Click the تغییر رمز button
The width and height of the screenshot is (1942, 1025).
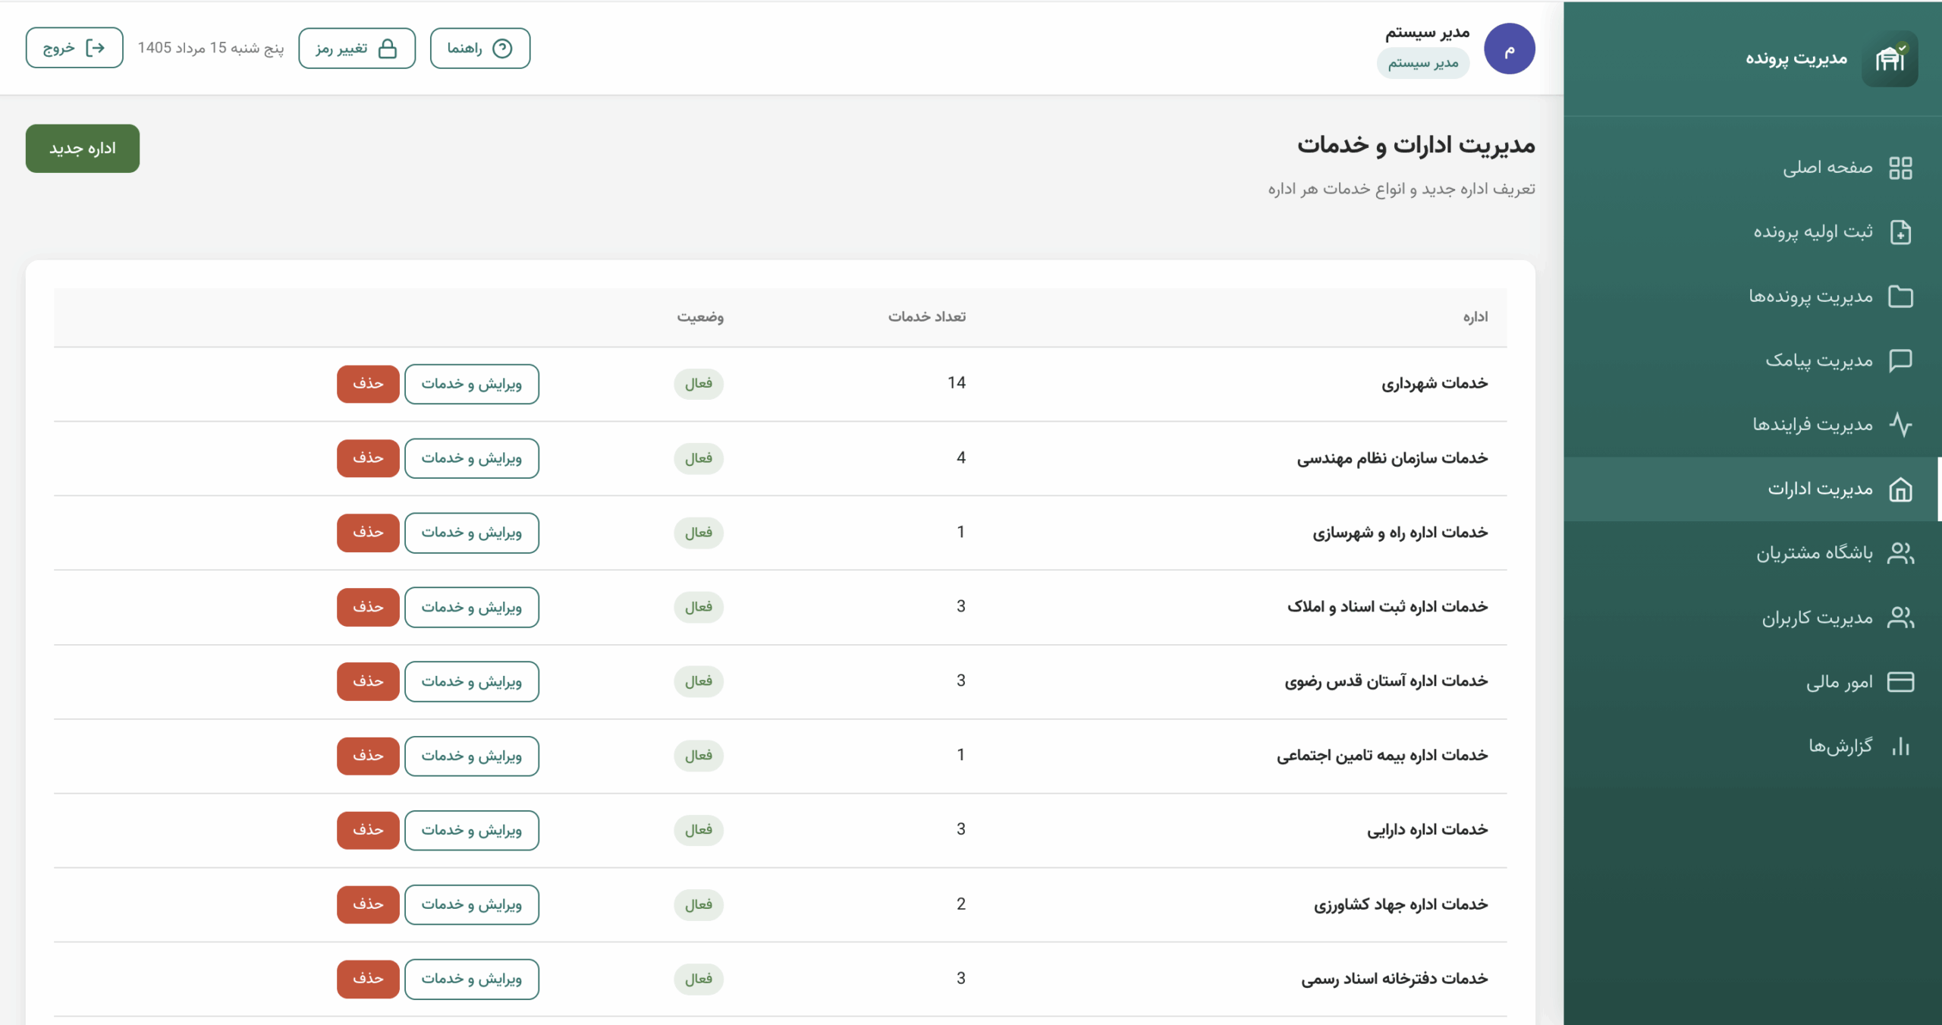357,49
